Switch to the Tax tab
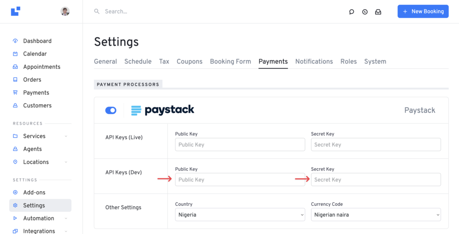 [164, 62]
